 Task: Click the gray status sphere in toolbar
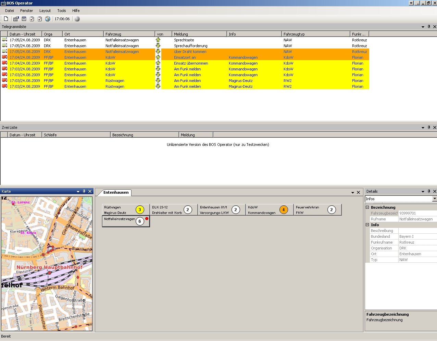pyautogui.click(x=77, y=19)
